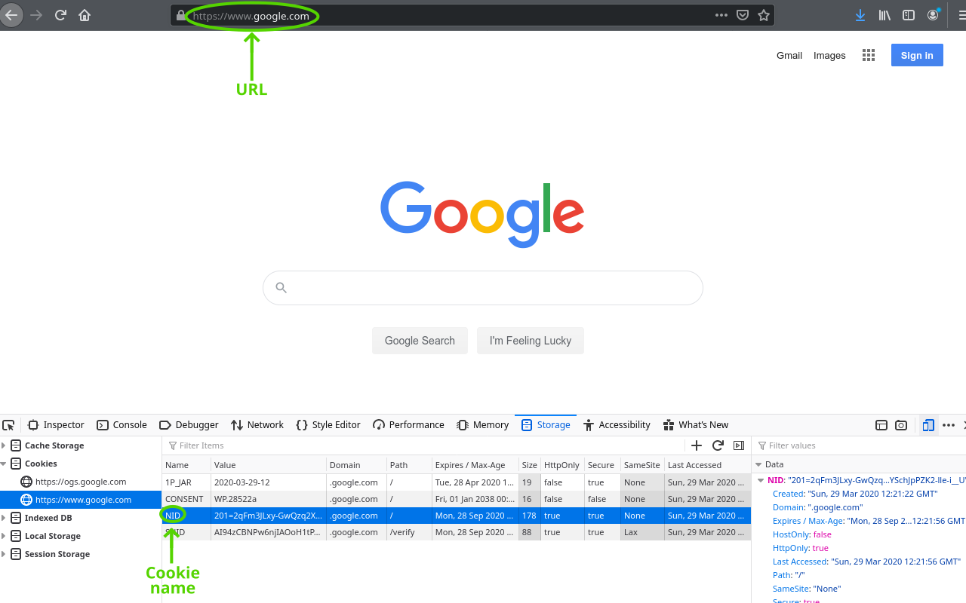Expand the Local Storage tree

pos(4,536)
